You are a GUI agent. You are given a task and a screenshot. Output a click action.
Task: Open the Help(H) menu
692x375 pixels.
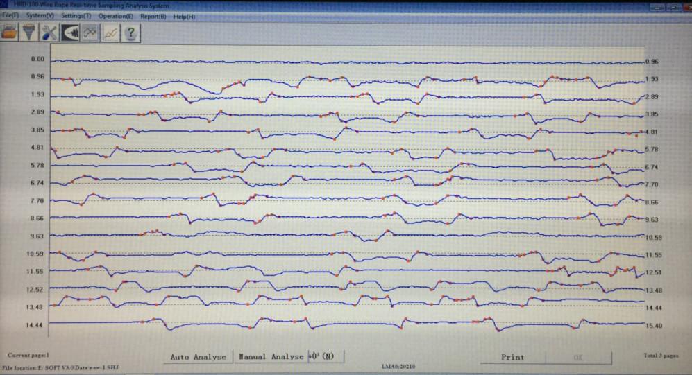[x=184, y=15]
